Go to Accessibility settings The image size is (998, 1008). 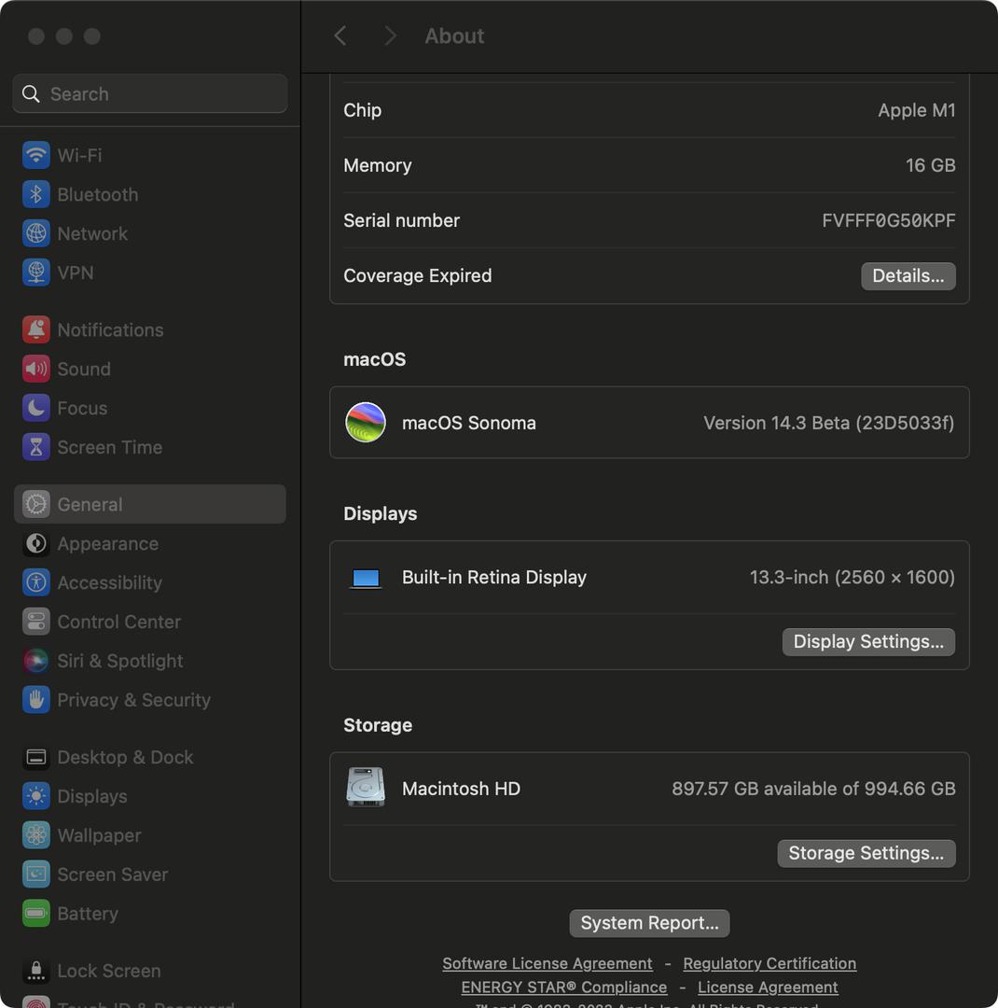click(x=150, y=582)
